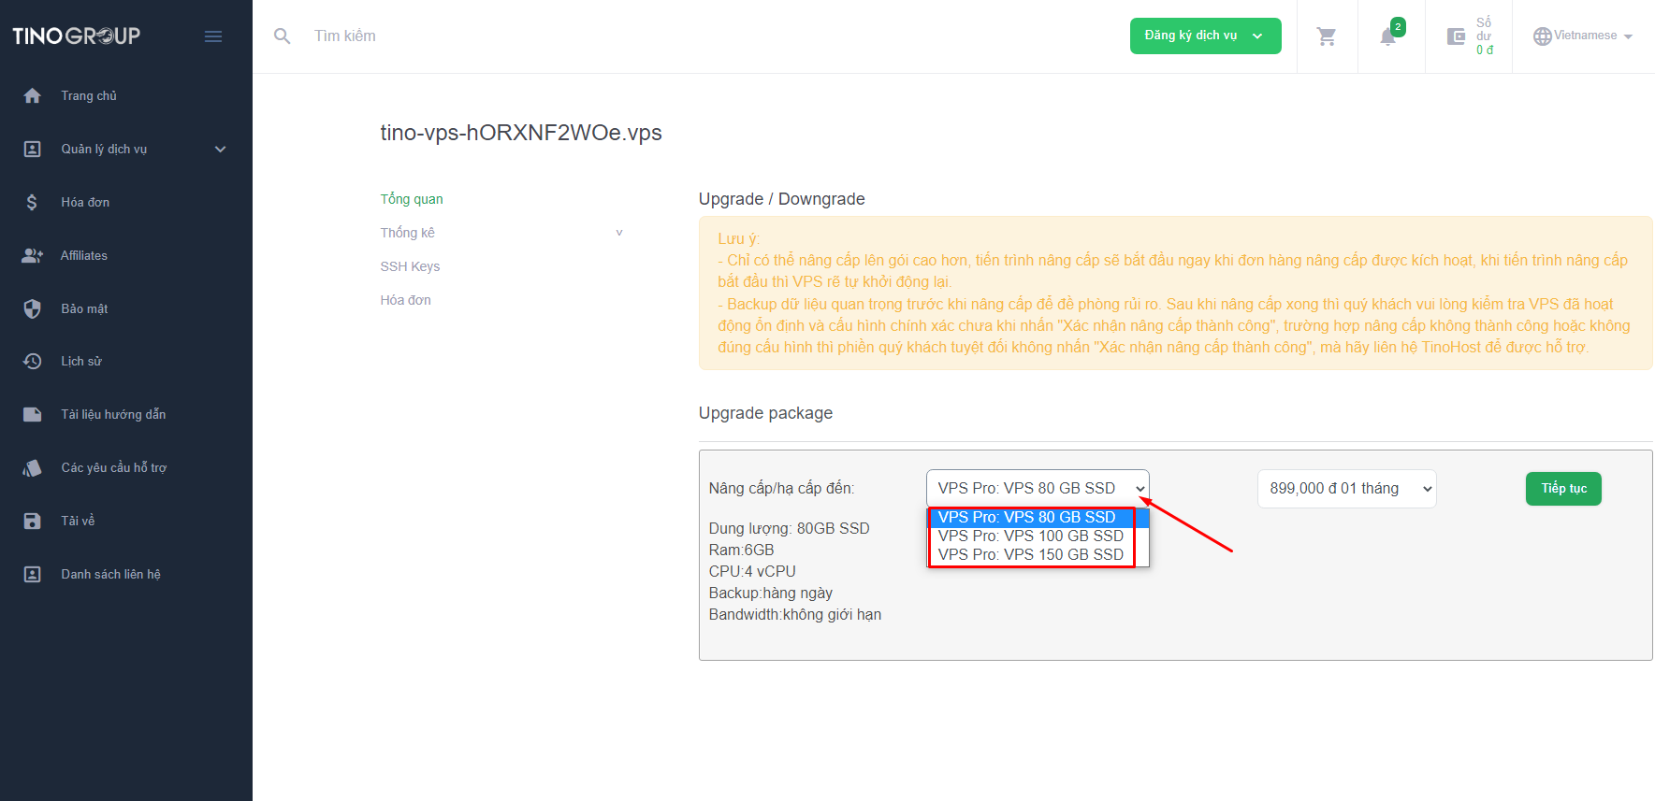Open the shopping cart
This screenshot has height=801, width=1655.
pos(1327,36)
